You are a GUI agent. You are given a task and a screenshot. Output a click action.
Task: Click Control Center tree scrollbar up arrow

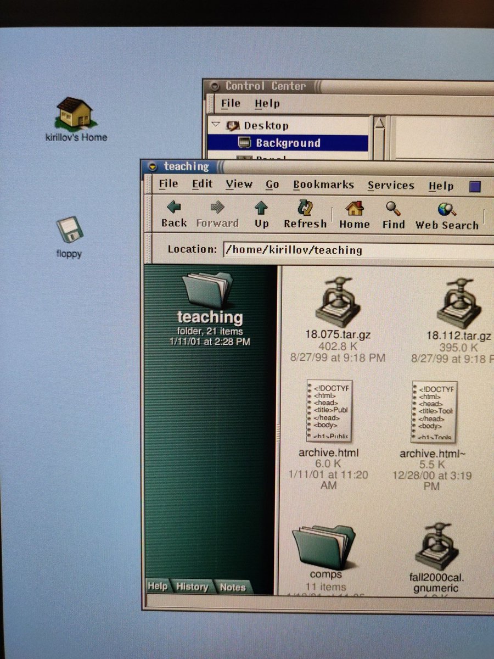(379, 122)
